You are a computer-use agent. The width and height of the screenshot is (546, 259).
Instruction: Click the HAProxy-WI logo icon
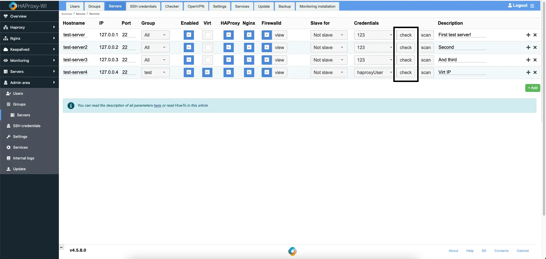click(x=13, y=6)
